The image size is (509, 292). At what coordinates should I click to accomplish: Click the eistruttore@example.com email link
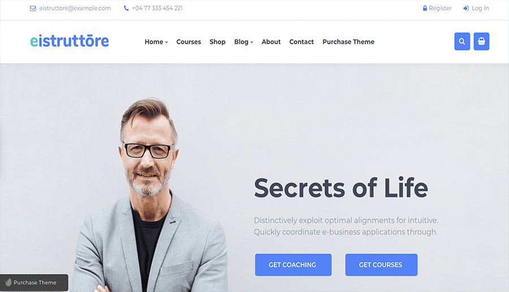point(75,8)
